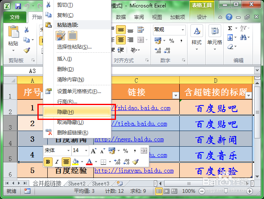Click the ribbon Format Painter brush
Screen dimensions: 264x199
[27, 50]
